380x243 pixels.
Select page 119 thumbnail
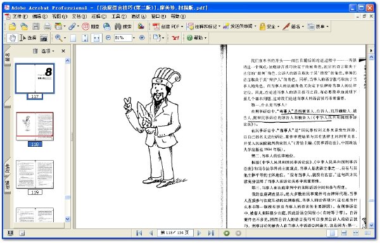coord(35,174)
